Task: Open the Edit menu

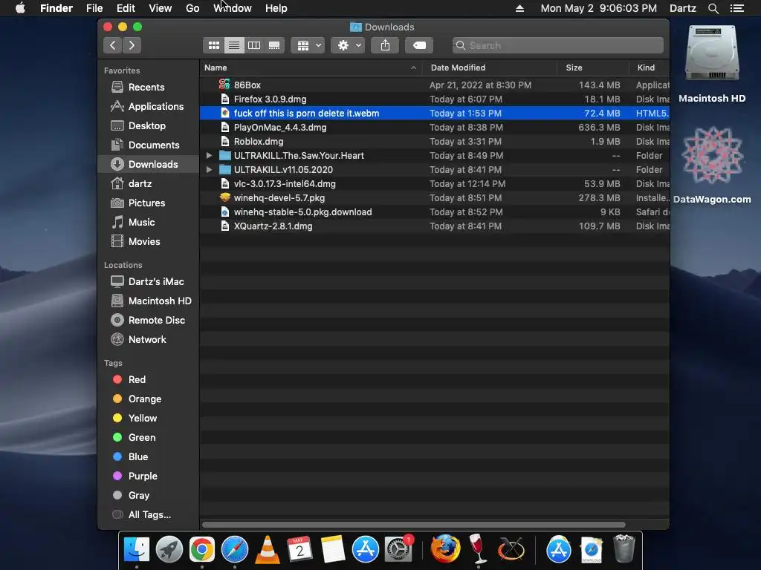Action: pos(126,8)
